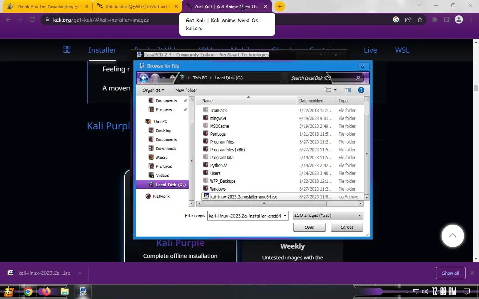This screenshot has width=479, height=299.
Task: Click Show all downloads button
Action: click(x=451, y=273)
